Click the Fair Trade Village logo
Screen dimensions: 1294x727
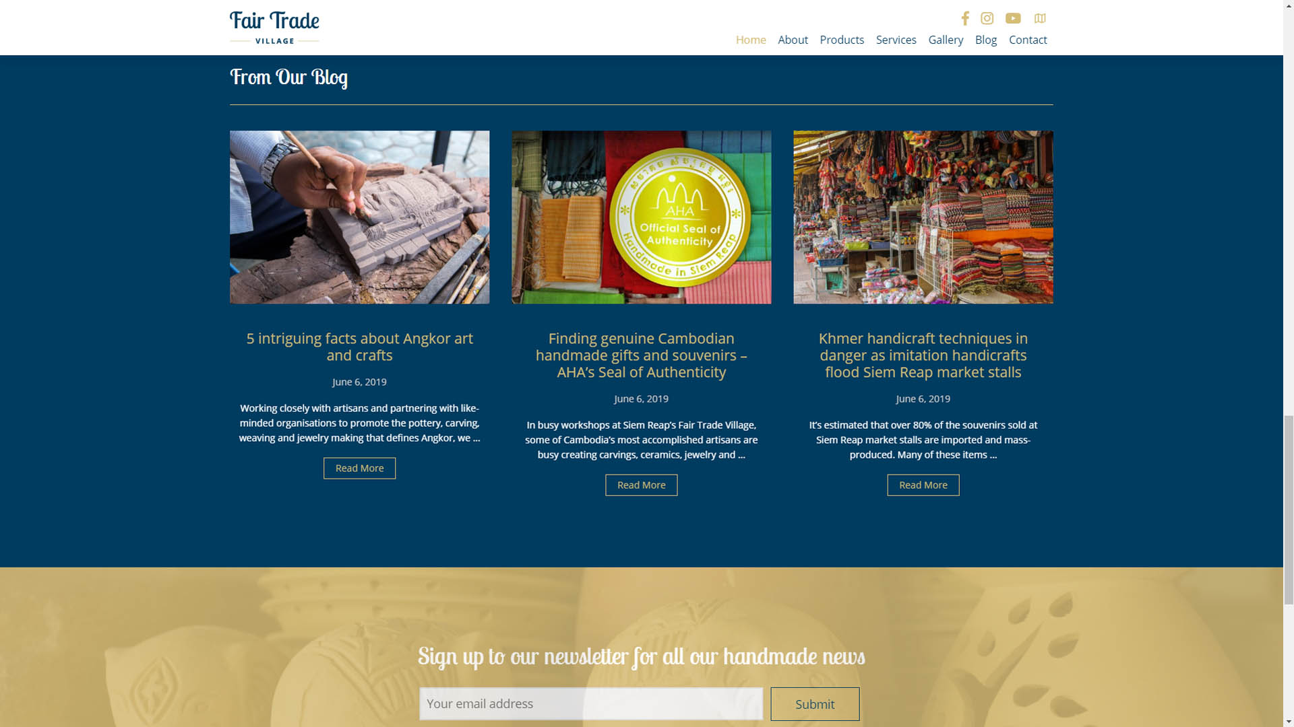click(274, 28)
